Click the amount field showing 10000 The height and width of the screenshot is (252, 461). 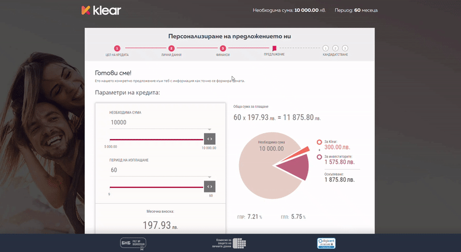pyautogui.click(x=156, y=122)
